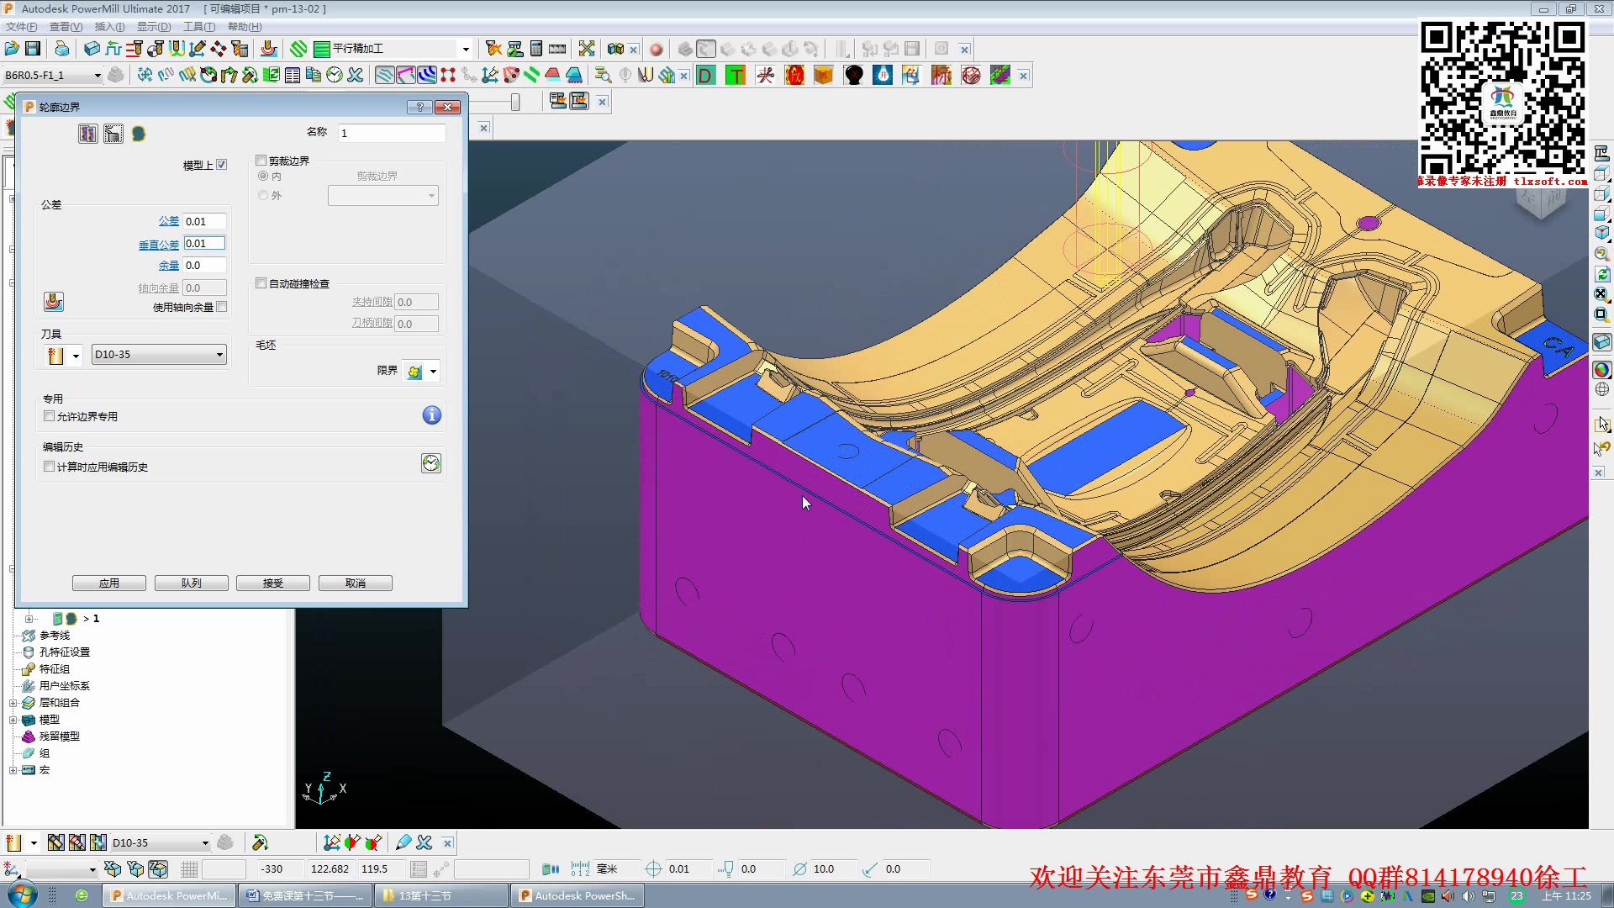The image size is (1614, 908).
Task: Open the B6R0.5-F1_1 toolpath dropdown
Action: [x=52, y=76]
